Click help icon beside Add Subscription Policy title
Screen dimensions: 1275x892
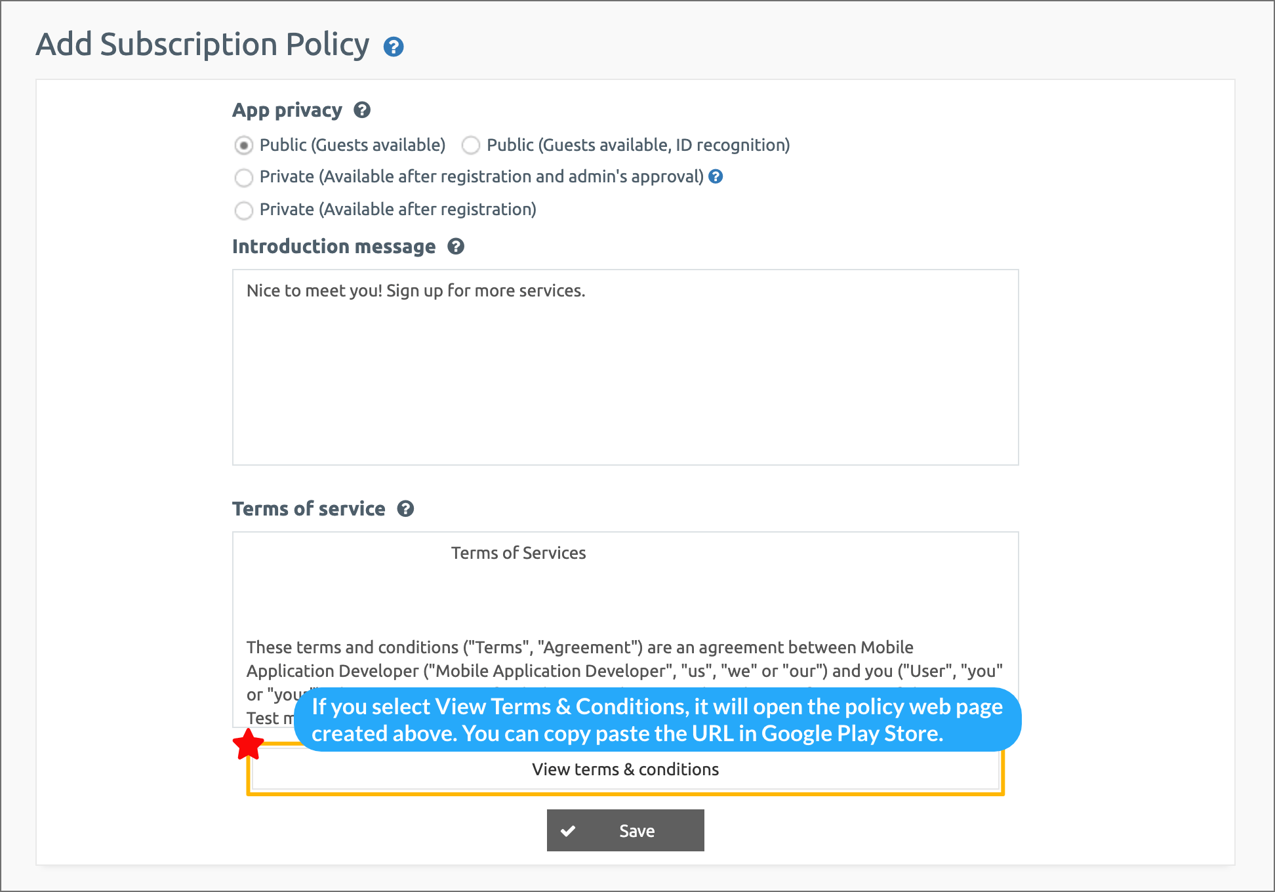(x=394, y=47)
